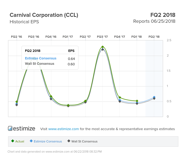184x166 pixels.
Task: Click the gray Wall St point at FQ1 '18
Action: pos(137,104)
